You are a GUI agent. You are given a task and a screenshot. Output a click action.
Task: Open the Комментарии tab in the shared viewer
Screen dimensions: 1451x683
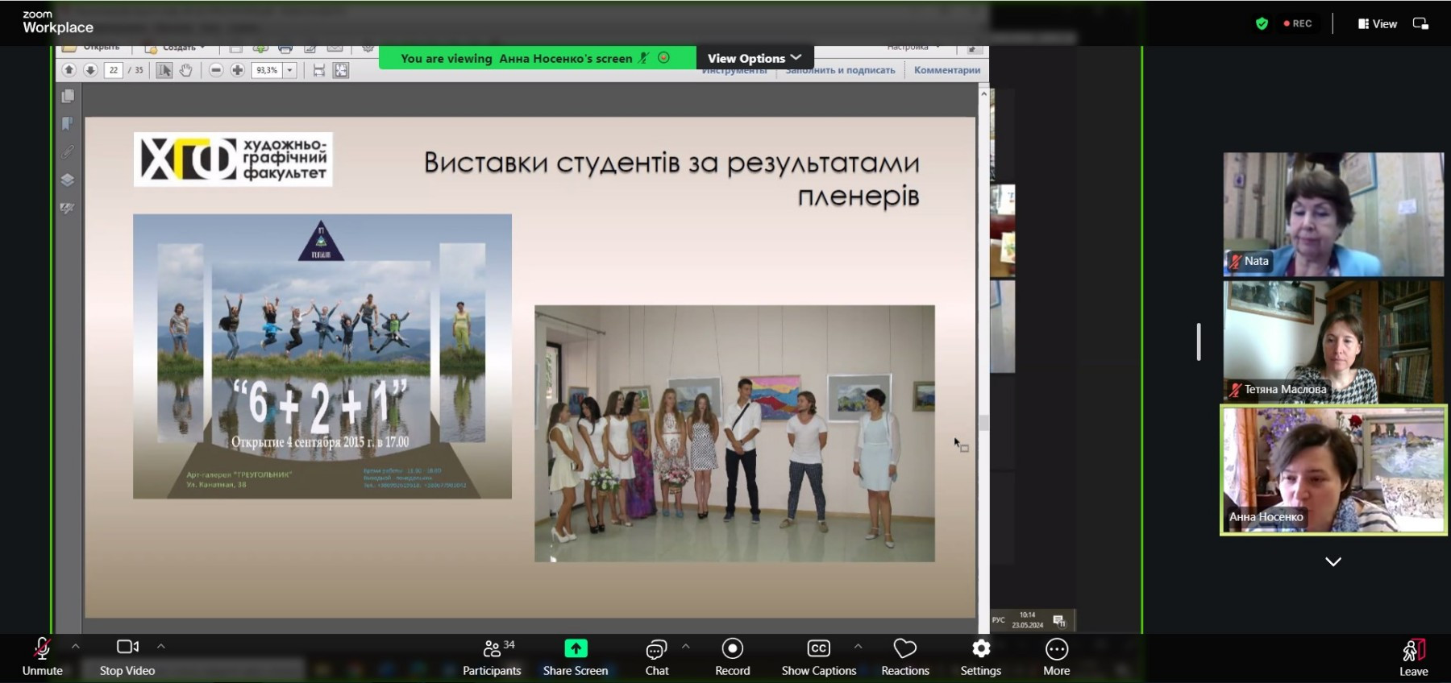point(947,71)
